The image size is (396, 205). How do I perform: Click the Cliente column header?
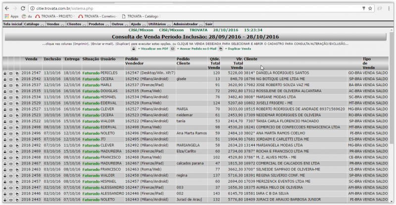[250, 59]
